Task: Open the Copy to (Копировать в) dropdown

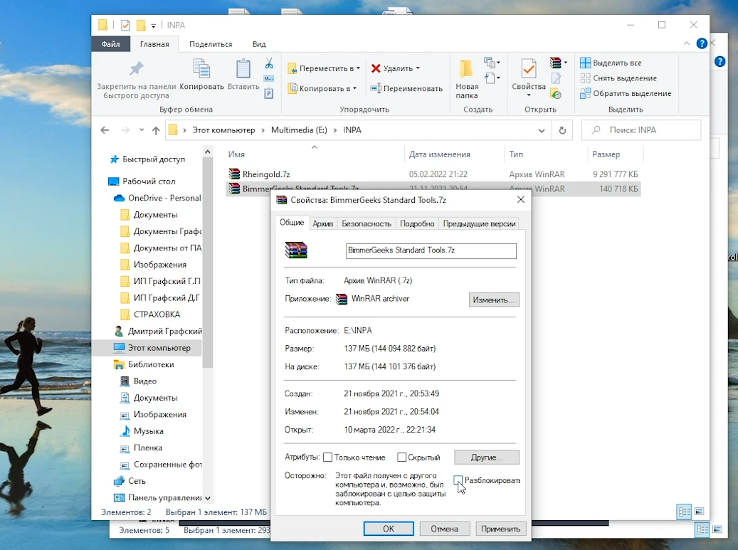Action: [x=354, y=88]
